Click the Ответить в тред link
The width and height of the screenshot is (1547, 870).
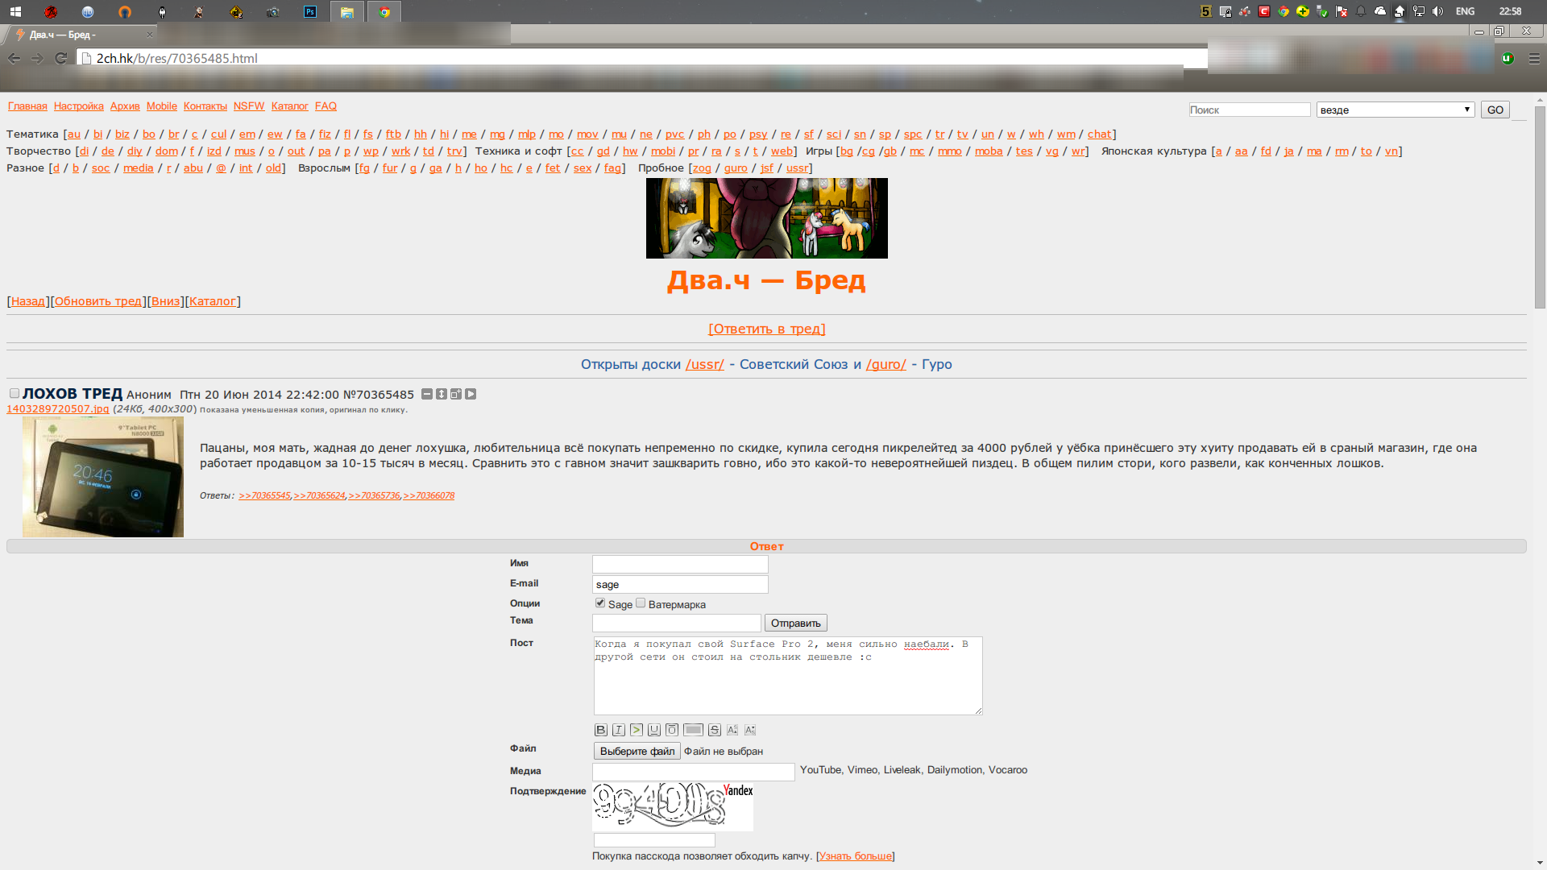[x=766, y=329]
